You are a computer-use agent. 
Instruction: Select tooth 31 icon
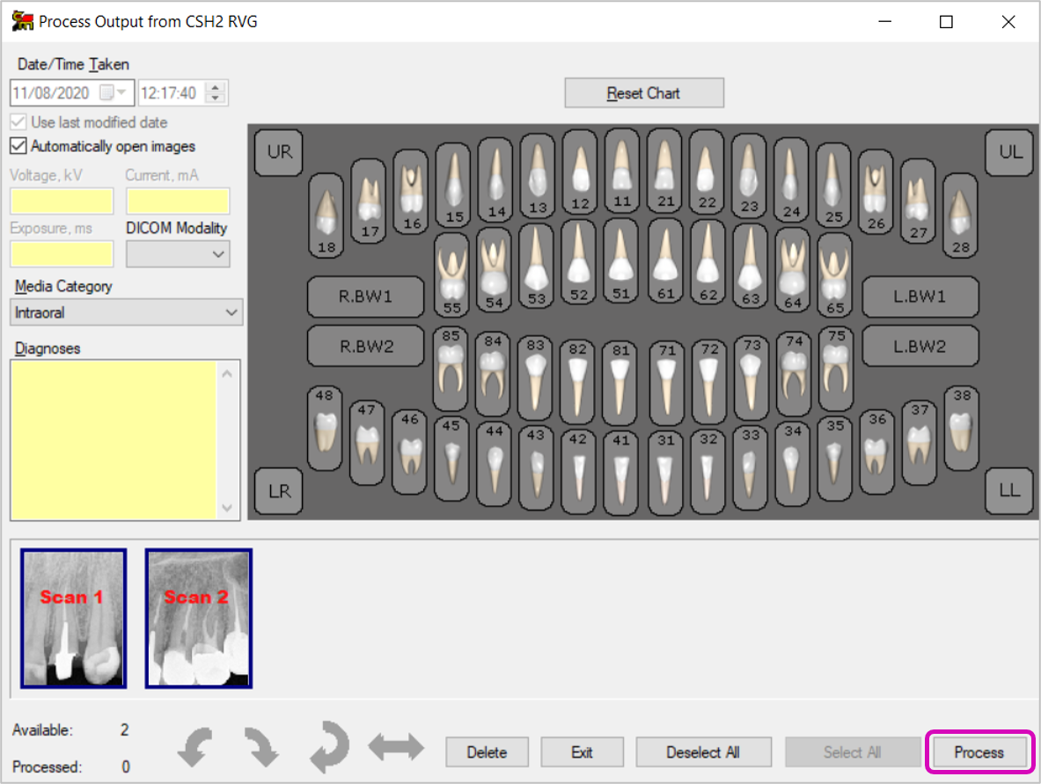[666, 473]
